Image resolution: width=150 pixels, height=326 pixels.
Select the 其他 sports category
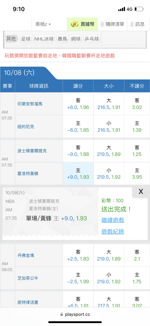click(12, 39)
